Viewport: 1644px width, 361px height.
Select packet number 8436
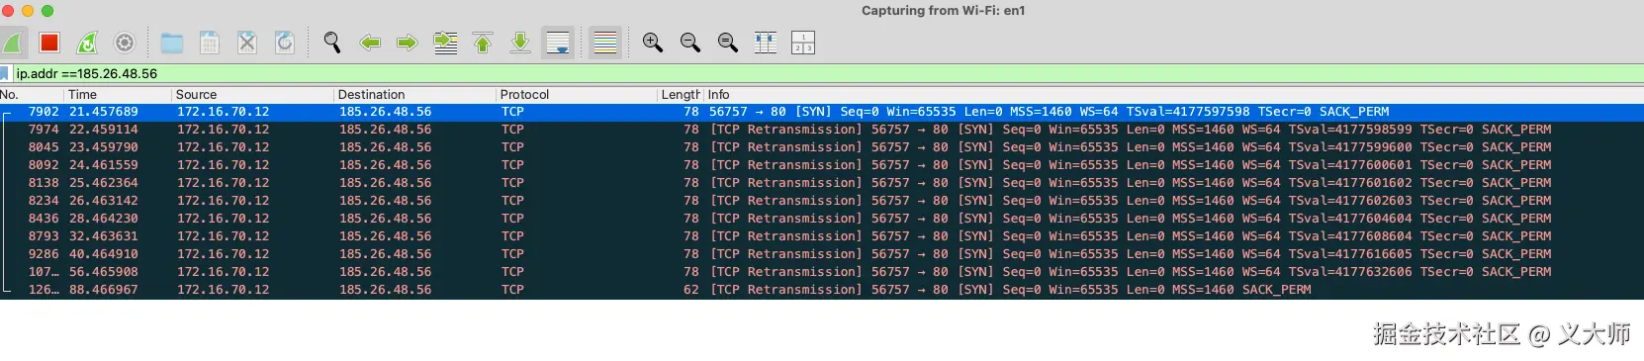pos(822,219)
